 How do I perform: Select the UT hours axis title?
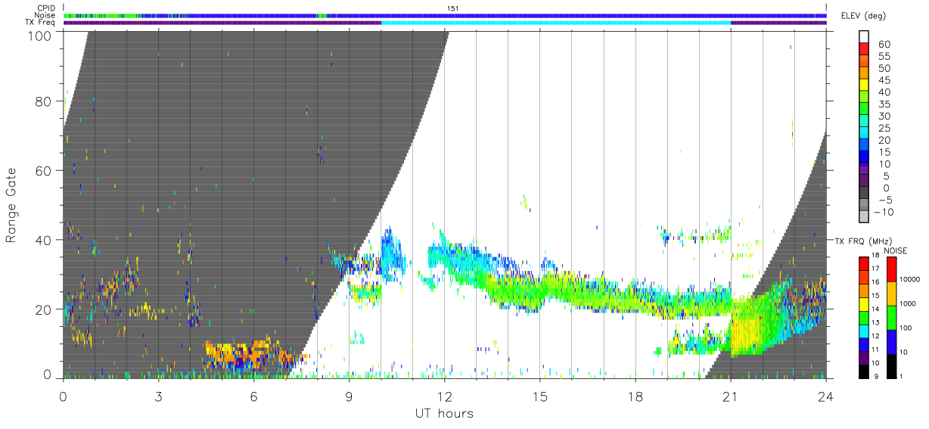pyautogui.click(x=444, y=413)
